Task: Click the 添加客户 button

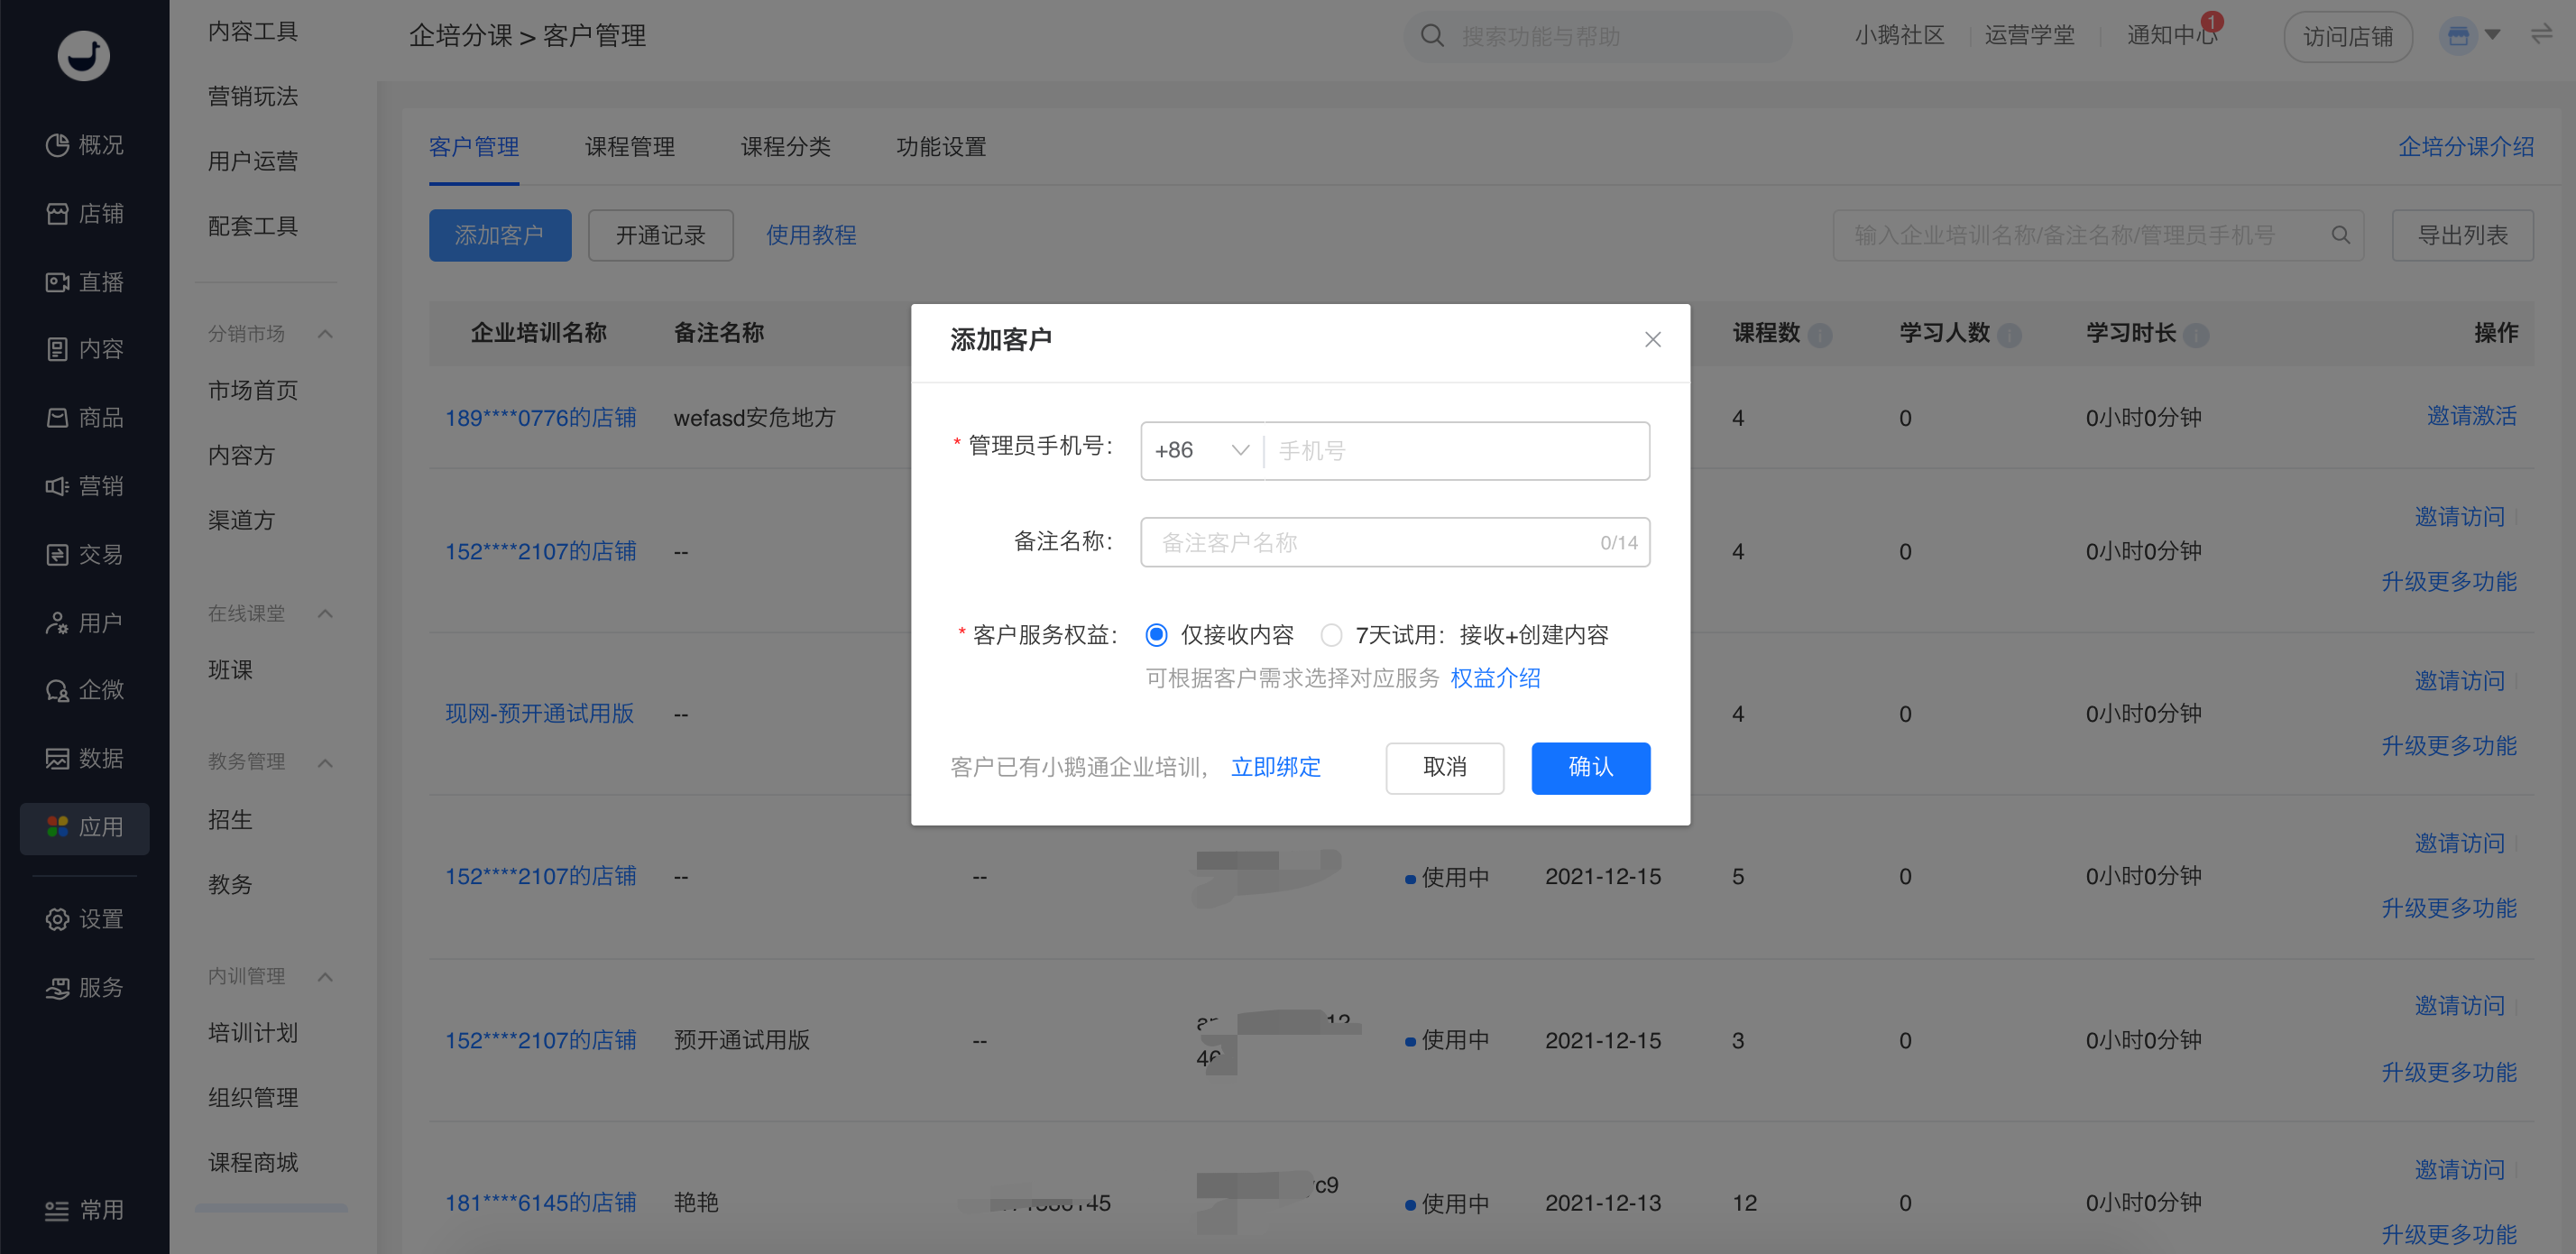Action: click(500, 235)
